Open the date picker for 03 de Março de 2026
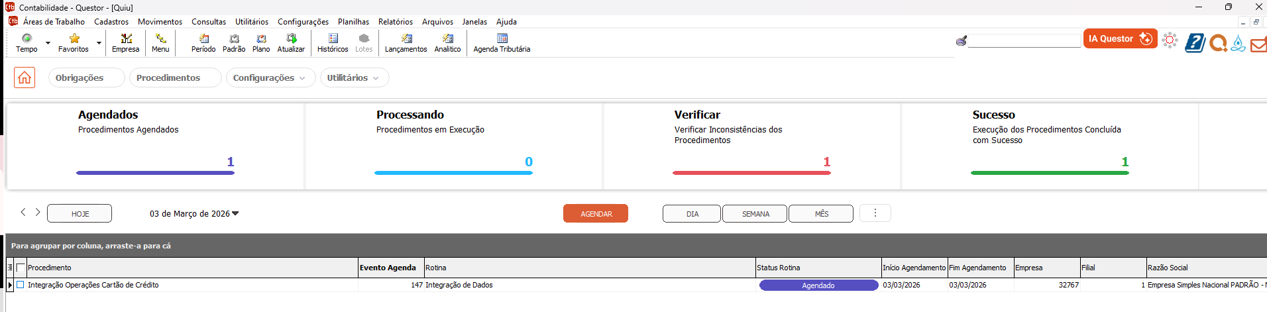 [194, 213]
